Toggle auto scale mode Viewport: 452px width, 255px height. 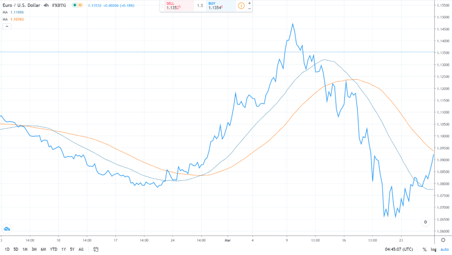444,249
